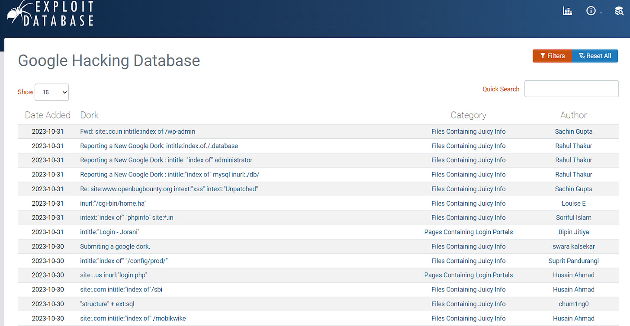Click the blue Reset All button
630x326 pixels.
tap(595, 56)
